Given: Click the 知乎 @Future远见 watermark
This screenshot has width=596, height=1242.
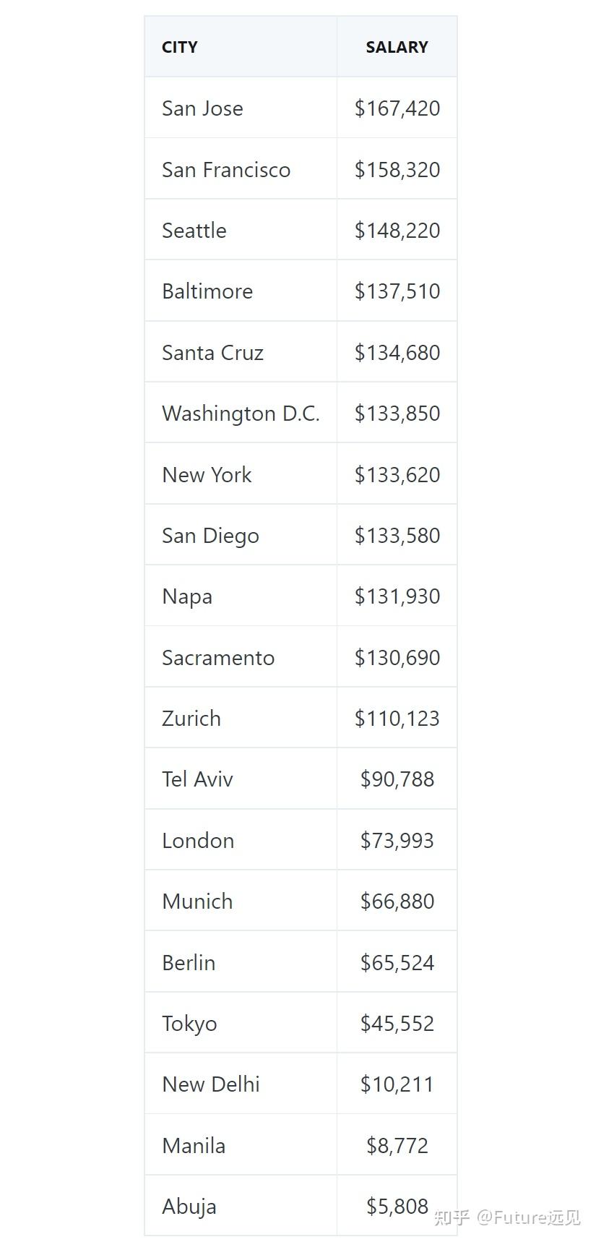Looking at the screenshot, I should click(x=506, y=1217).
